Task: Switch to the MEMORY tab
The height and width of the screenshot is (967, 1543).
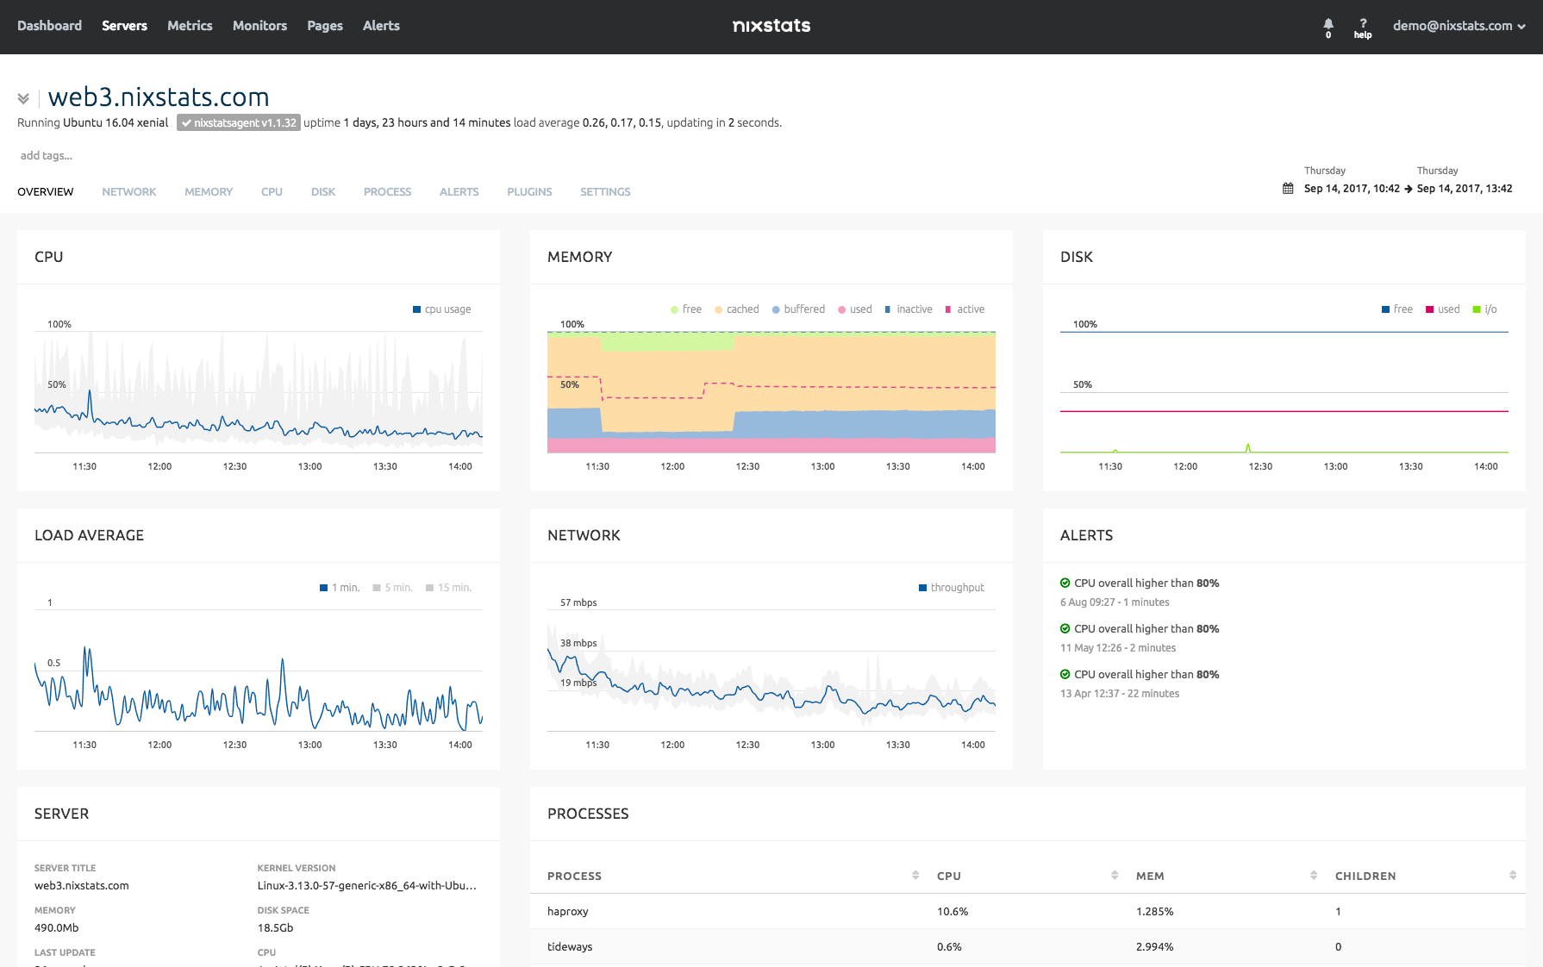Action: pyautogui.click(x=209, y=192)
